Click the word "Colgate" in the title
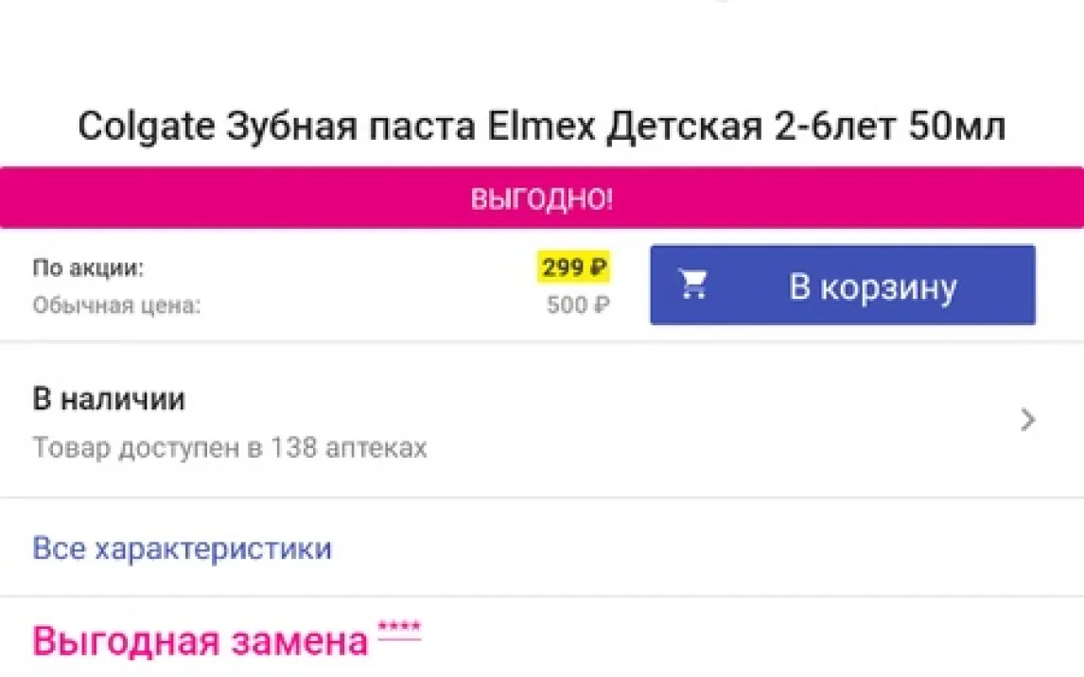1084x677 pixels. [x=145, y=127]
